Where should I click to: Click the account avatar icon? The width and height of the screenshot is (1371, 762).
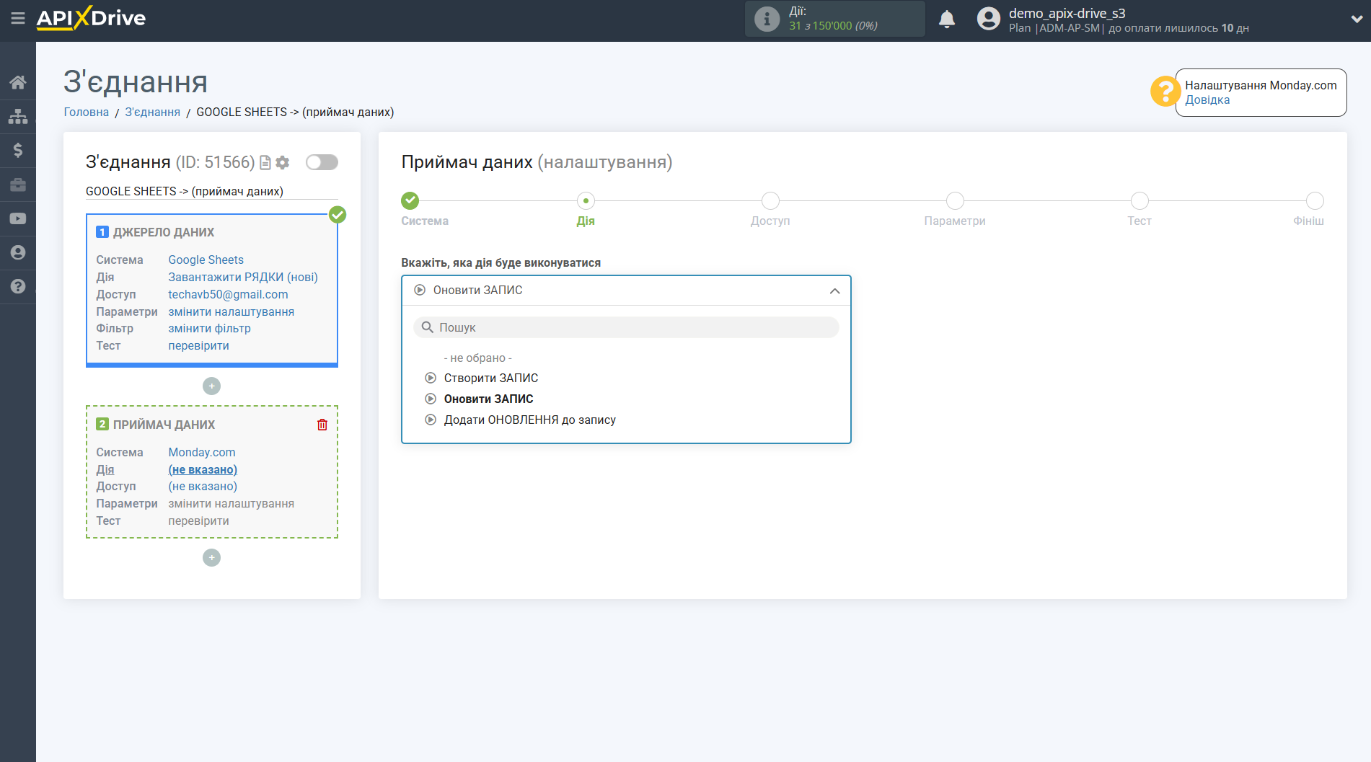tap(989, 19)
